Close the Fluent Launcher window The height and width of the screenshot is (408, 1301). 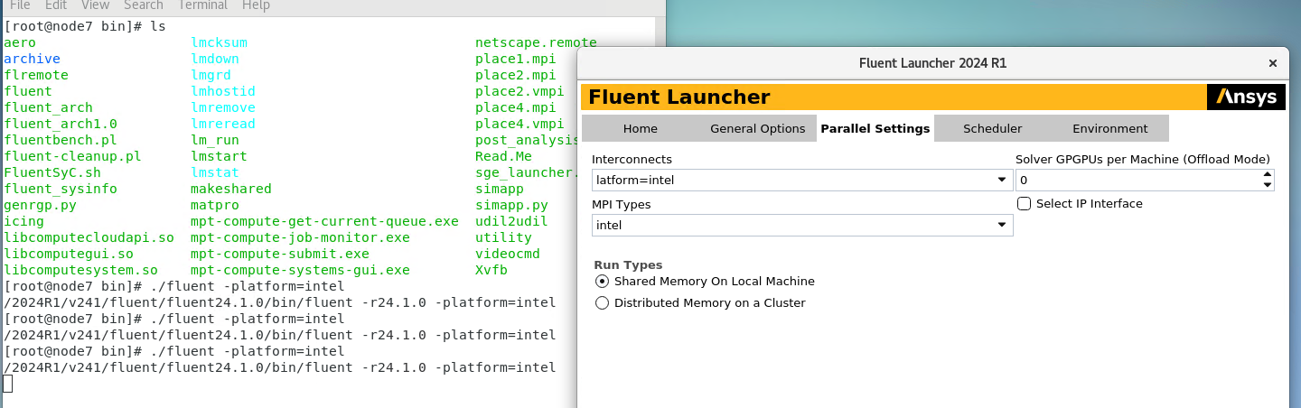1273,63
